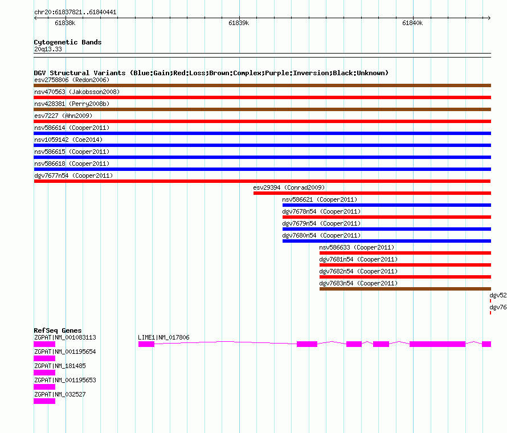Select the nsv470563 (Jakobsson2008) red bar
Viewport: 507px width, 433px height.
pyautogui.click(x=262, y=97)
